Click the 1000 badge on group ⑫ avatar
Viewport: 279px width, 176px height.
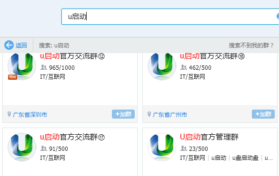click(x=12, y=77)
